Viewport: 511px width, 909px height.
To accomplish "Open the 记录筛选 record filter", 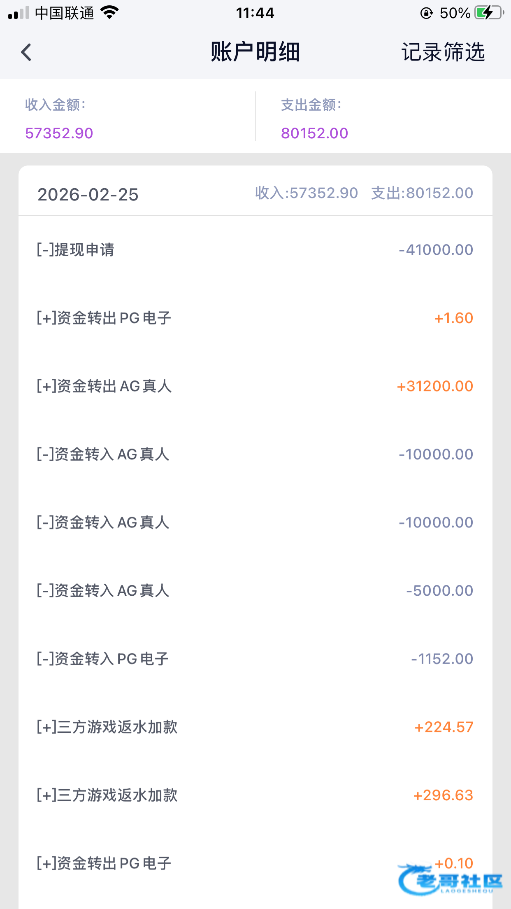I will [x=443, y=52].
